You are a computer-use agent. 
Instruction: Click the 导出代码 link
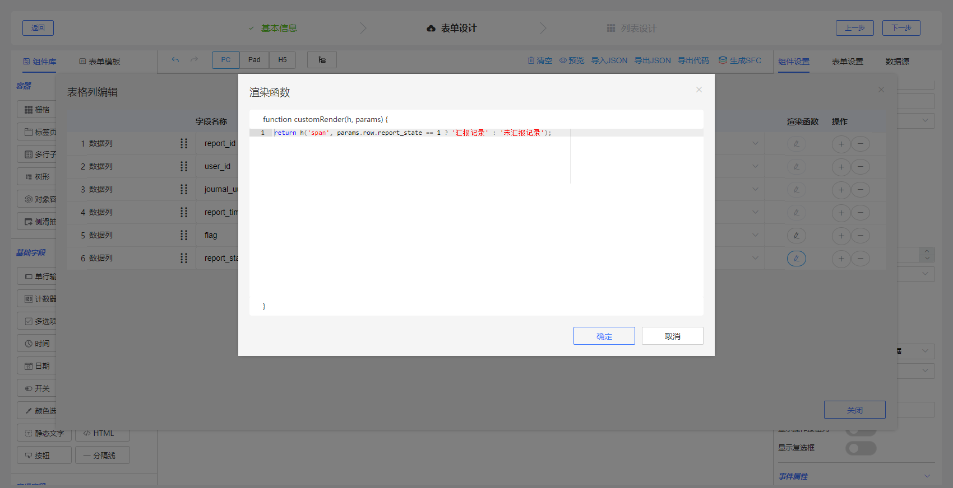[693, 60]
